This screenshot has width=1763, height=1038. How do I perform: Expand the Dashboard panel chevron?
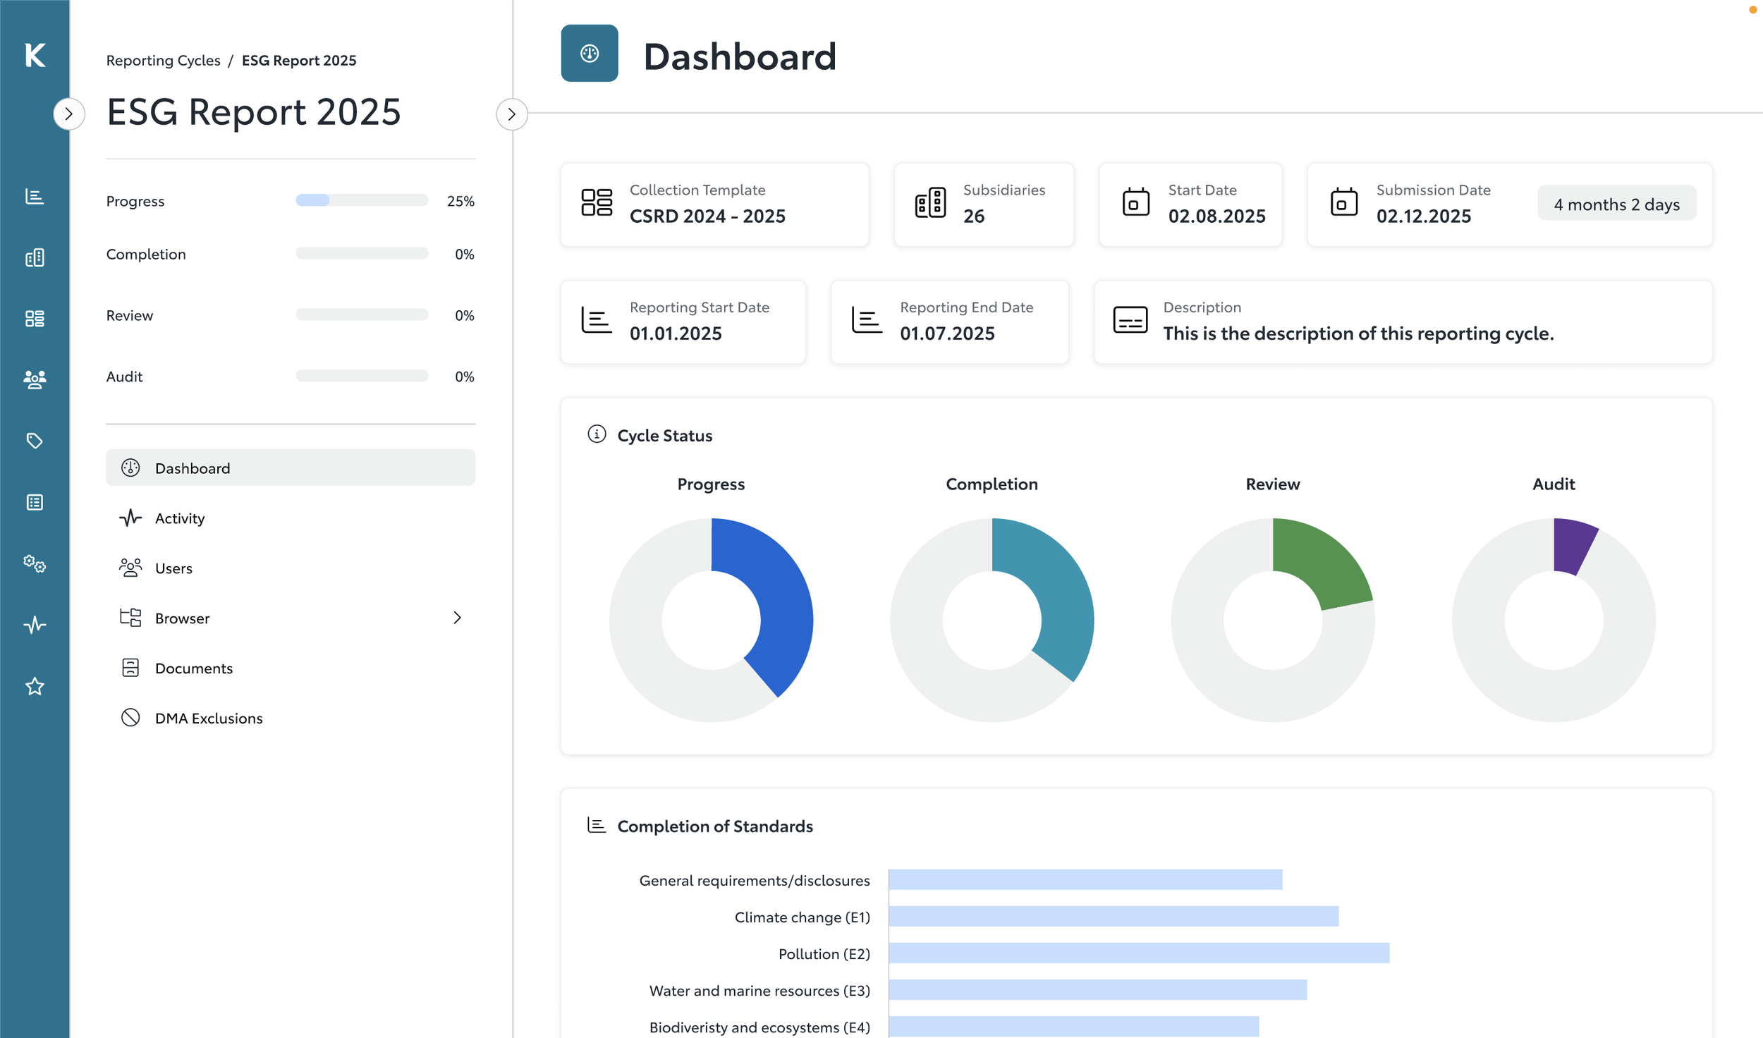click(x=512, y=114)
